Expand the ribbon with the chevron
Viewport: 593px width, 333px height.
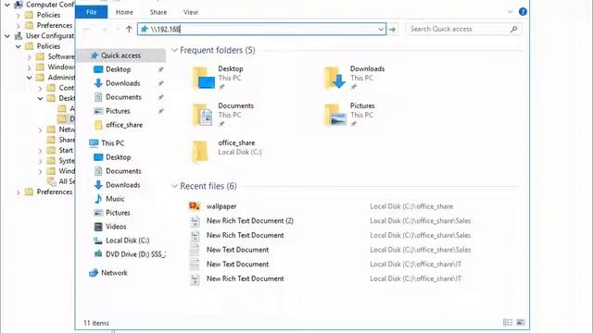[510, 12]
